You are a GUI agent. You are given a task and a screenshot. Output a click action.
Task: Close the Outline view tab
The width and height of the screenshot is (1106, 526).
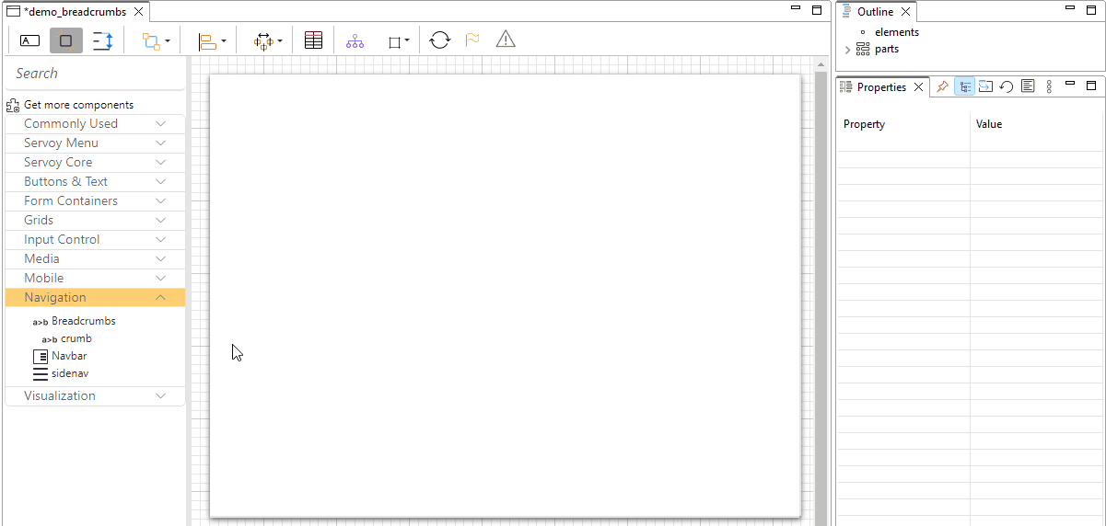click(x=905, y=12)
